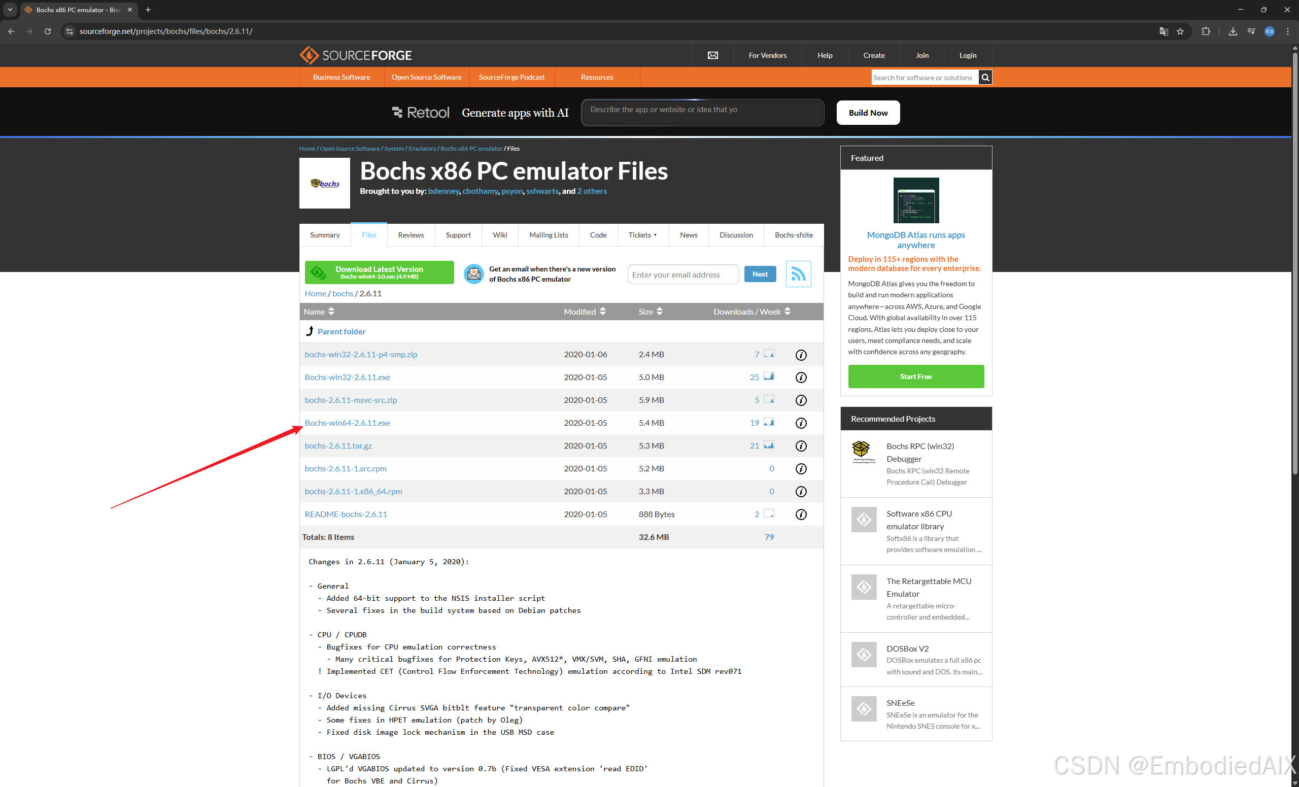Image resolution: width=1299 pixels, height=787 pixels.
Task: Click the browser reload icon
Action: pos(48,31)
